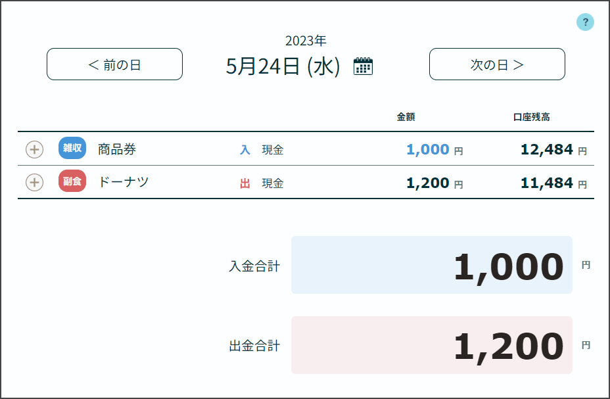Click the 11,484 円 account balance
610x399 pixels.
pos(553,183)
